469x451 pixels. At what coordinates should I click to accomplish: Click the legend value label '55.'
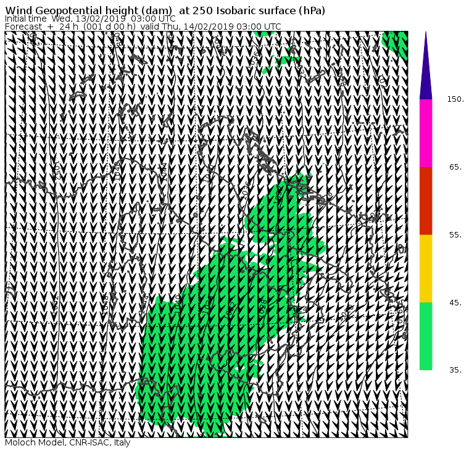click(455, 235)
